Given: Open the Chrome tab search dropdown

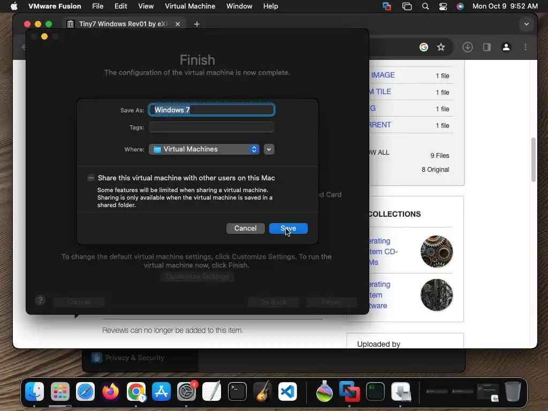Looking at the screenshot, I should 527,24.
